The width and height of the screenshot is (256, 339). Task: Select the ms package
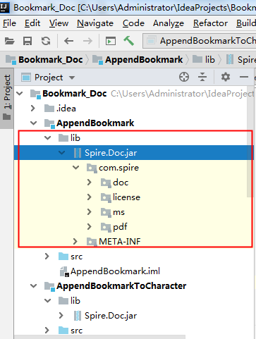118,212
